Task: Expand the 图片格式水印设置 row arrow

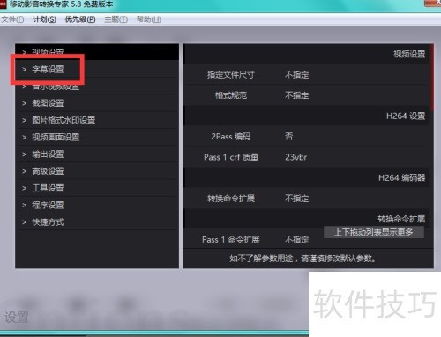Action: tap(24, 120)
